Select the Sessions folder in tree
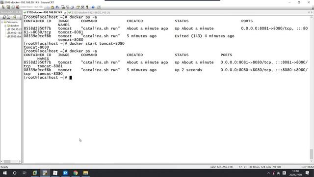This screenshot has height=177, width=314. [x=12, y=22]
